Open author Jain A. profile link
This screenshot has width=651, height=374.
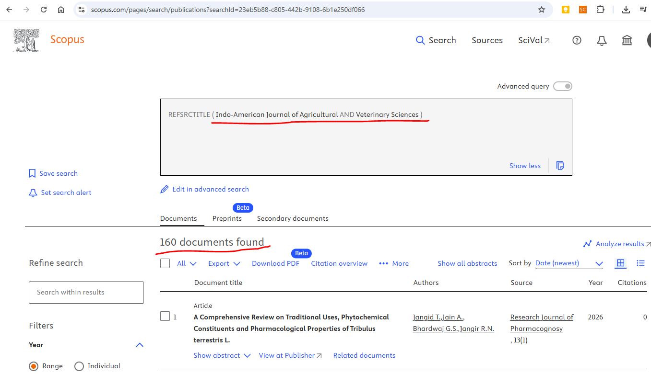point(453,317)
